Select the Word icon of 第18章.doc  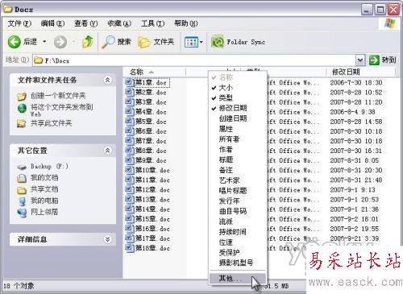[x=130, y=248]
